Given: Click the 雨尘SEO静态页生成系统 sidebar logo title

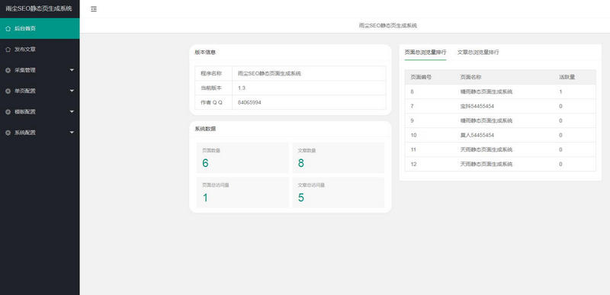Looking at the screenshot, I should coord(39,8).
